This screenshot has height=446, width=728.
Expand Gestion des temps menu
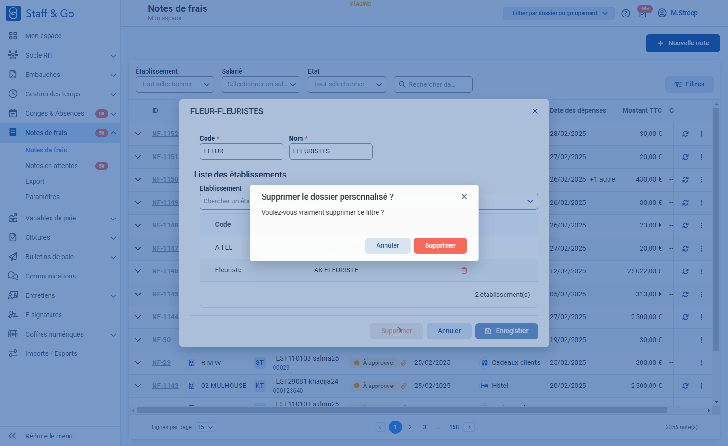(60, 94)
